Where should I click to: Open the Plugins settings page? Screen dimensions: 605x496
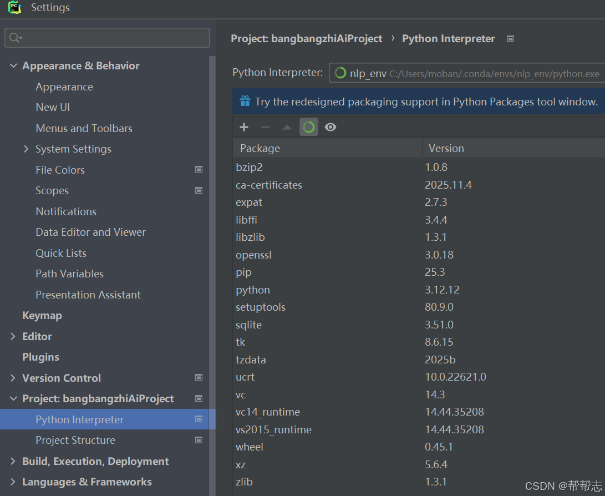41,357
